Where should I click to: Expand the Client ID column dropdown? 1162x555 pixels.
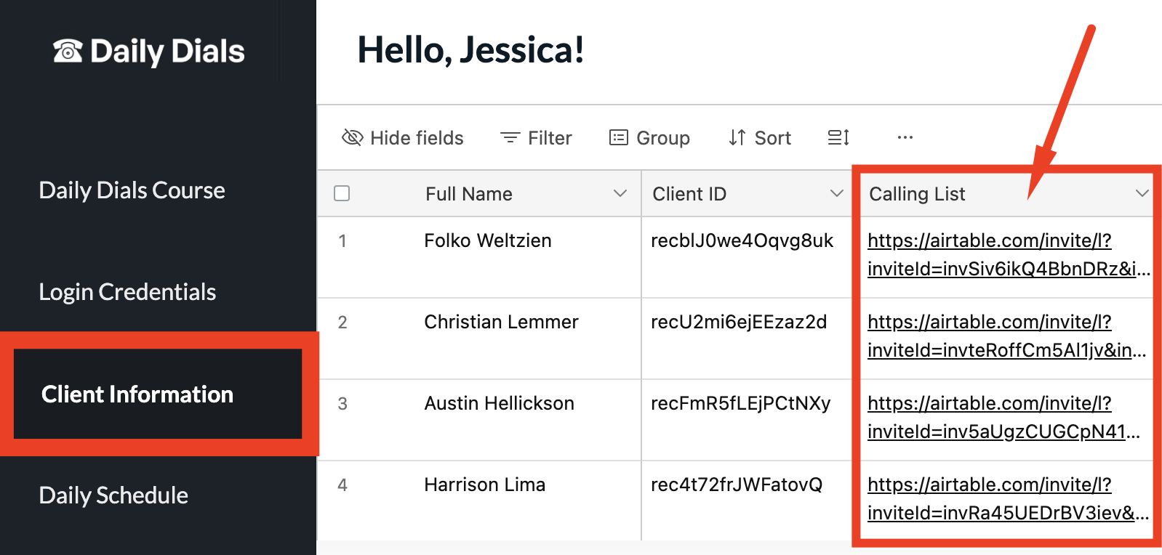point(837,193)
